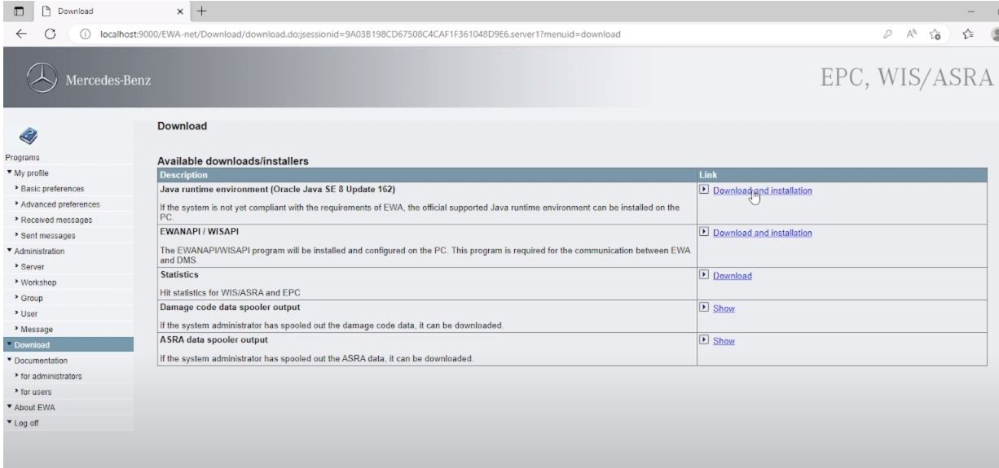Open documentation for administrators
999x468 pixels.
pos(51,376)
